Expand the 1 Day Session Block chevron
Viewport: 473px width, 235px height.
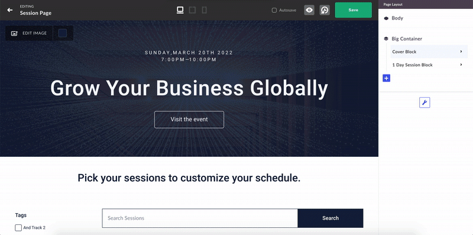pos(461,65)
